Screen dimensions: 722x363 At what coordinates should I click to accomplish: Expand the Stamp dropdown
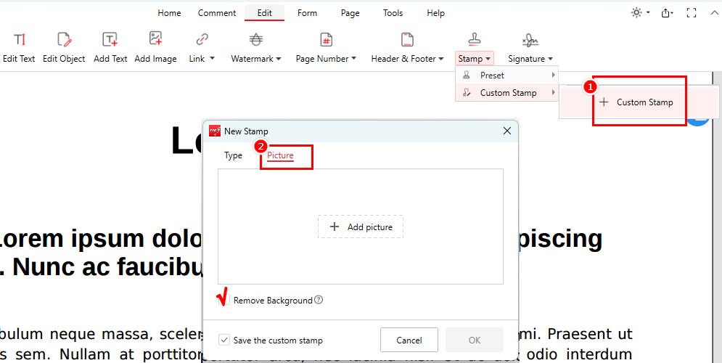click(x=475, y=59)
